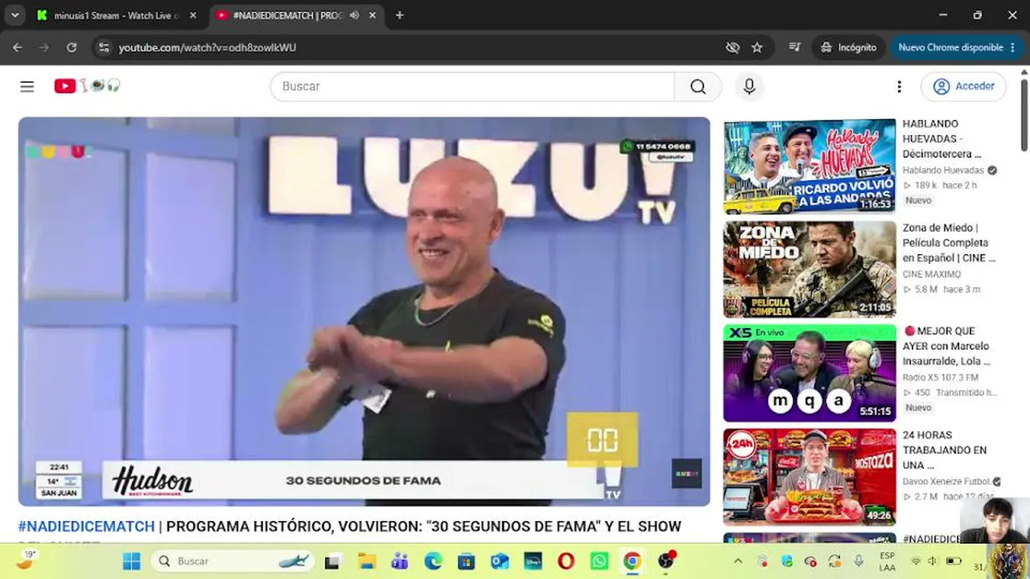
Task: Open 24 horas Mostaza video thumbnail
Action: point(810,477)
